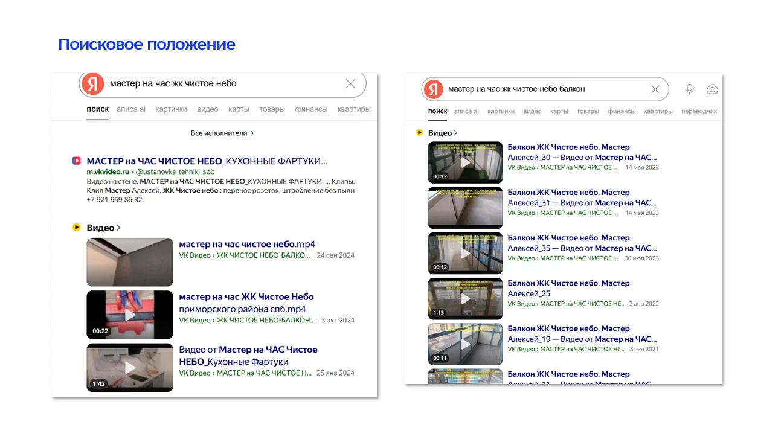Open "видео" tab in left panel

click(208, 109)
